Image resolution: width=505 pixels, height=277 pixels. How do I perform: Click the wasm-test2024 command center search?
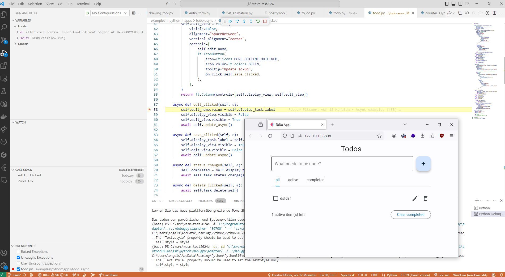click(x=260, y=4)
